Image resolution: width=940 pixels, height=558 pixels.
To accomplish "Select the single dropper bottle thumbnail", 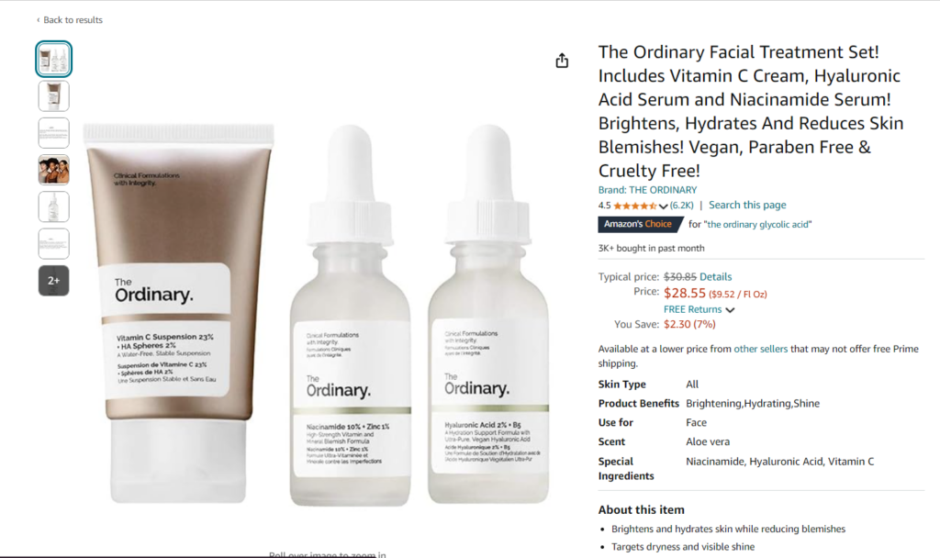I will [x=54, y=206].
